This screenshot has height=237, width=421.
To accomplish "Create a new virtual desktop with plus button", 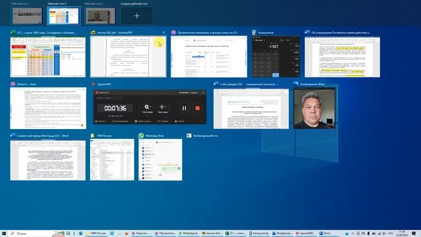I will (137, 16).
